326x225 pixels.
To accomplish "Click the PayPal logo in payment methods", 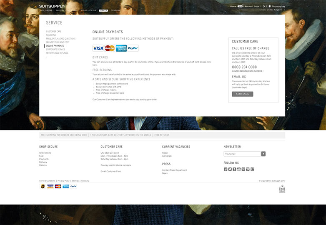I will (133, 48).
